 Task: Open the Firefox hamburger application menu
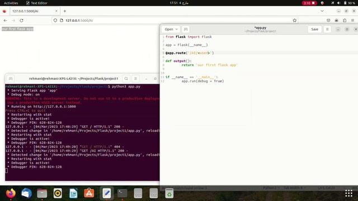pos(352,21)
